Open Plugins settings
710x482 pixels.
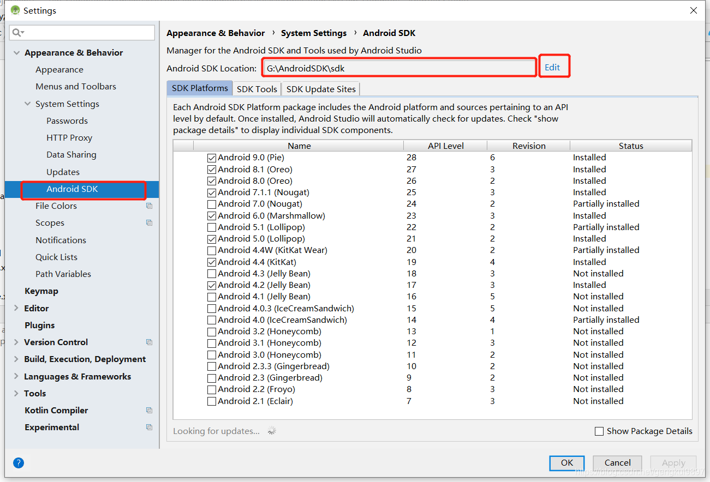pyautogui.click(x=40, y=326)
